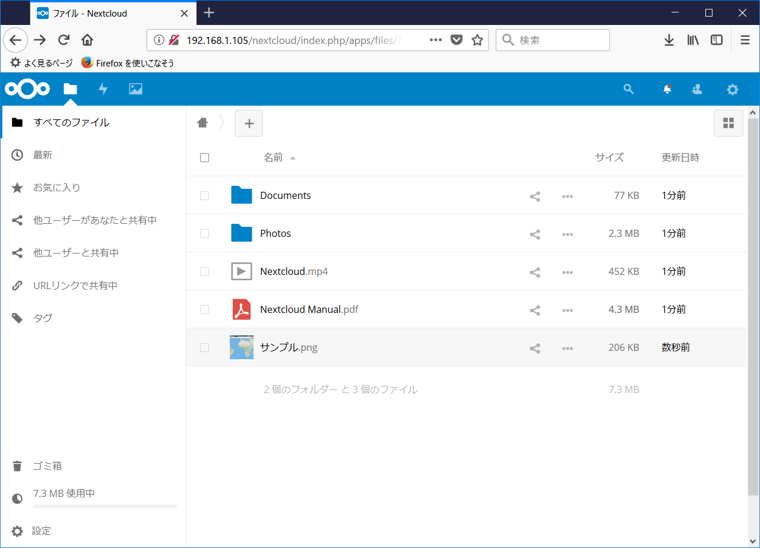Open sharing options for サンプル.png
Image resolution: width=760 pixels, height=548 pixels.
coord(534,347)
